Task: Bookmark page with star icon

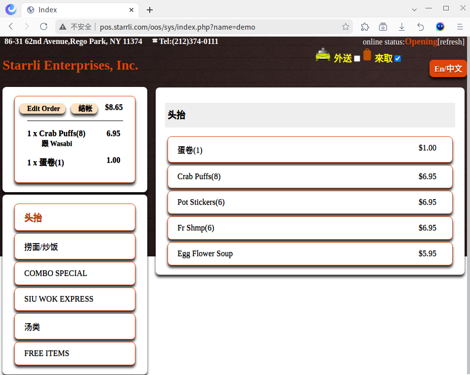Action: click(x=345, y=27)
